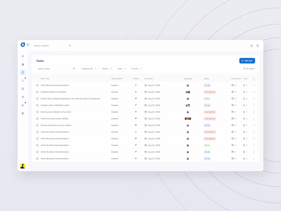281x211 pixels.
Task: Click the search contacts magnifier icon
Action: point(70,46)
